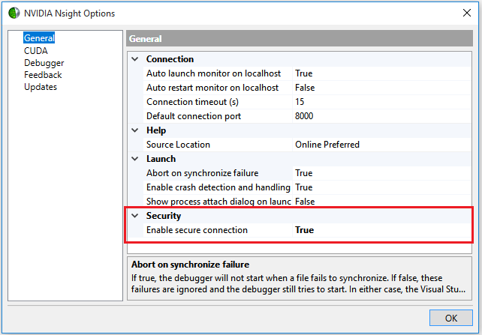
Task: Open the Feedback options page
Action: pos(43,75)
